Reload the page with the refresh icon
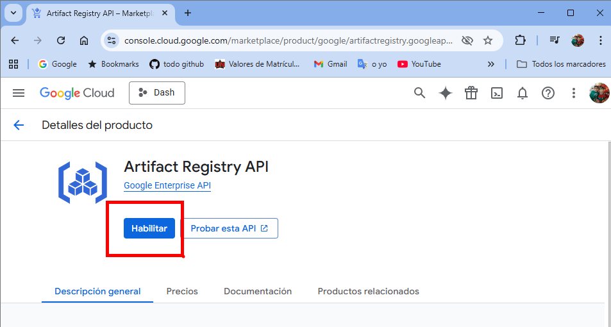The height and width of the screenshot is (327, 611). pyautogui.click(x=61, y=40)
